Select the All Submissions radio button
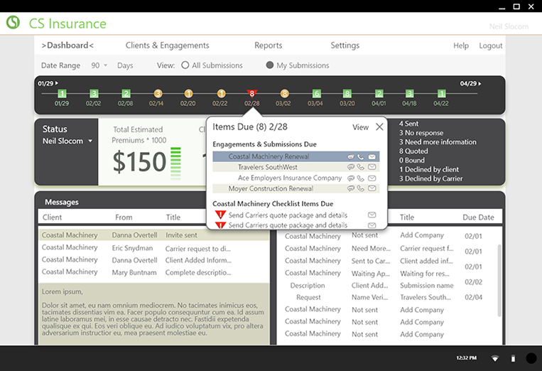Viewport: 542px width, 371px height. [x=185, y=65]
